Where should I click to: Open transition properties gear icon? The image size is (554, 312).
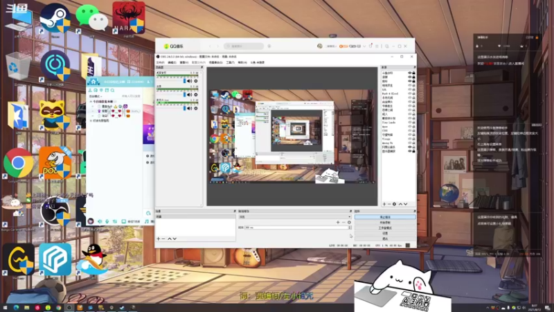point(349,222)
